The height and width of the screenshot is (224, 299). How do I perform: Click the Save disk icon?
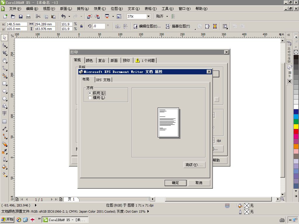[21, 16]
